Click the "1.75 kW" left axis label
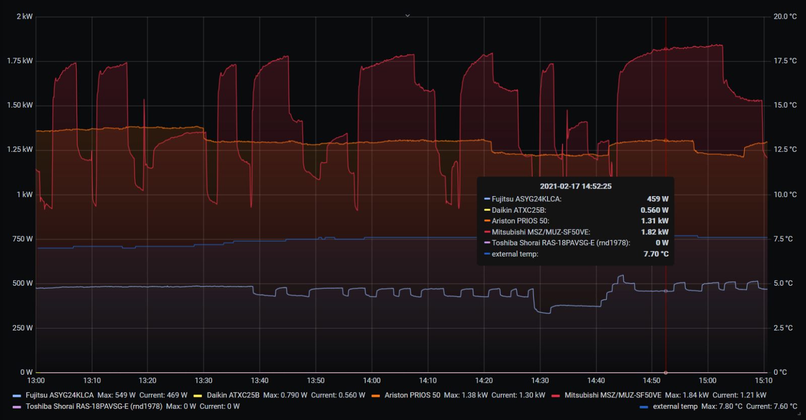806x420 pixels. (20, 61)
